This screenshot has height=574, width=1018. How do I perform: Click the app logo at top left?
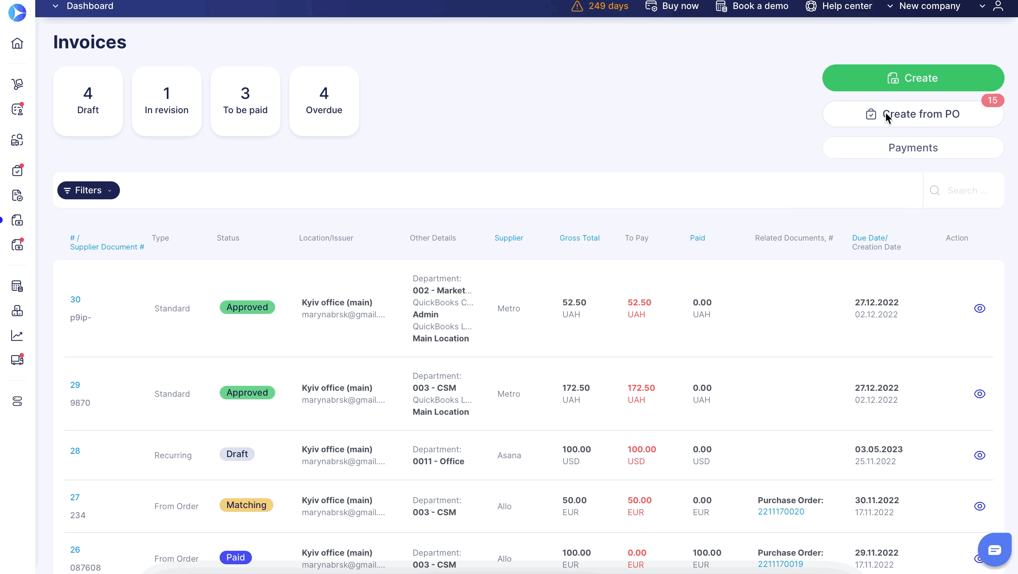tap(17, 12)
